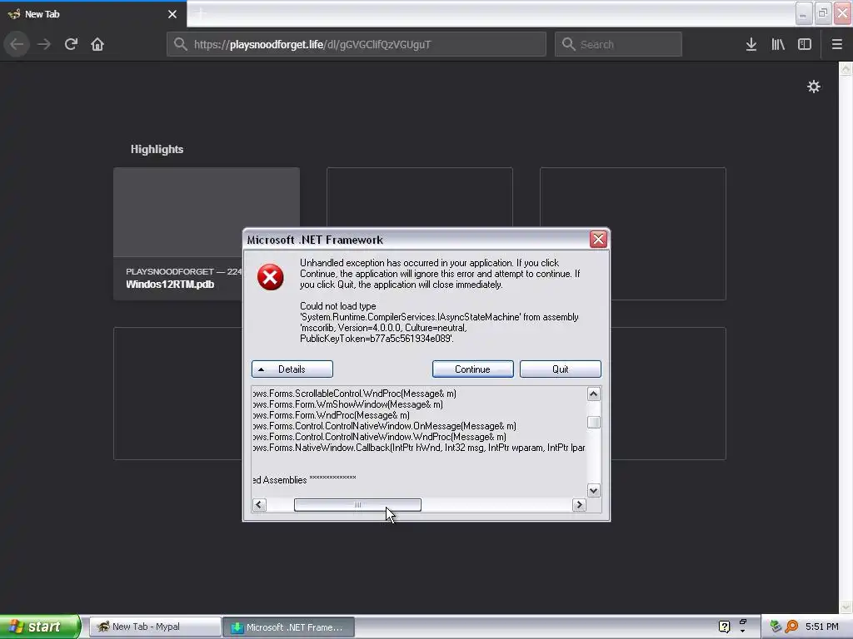Click the Highlights section heading
The height and width of the screenshot is (639, 853).
[x=157, y=149]
